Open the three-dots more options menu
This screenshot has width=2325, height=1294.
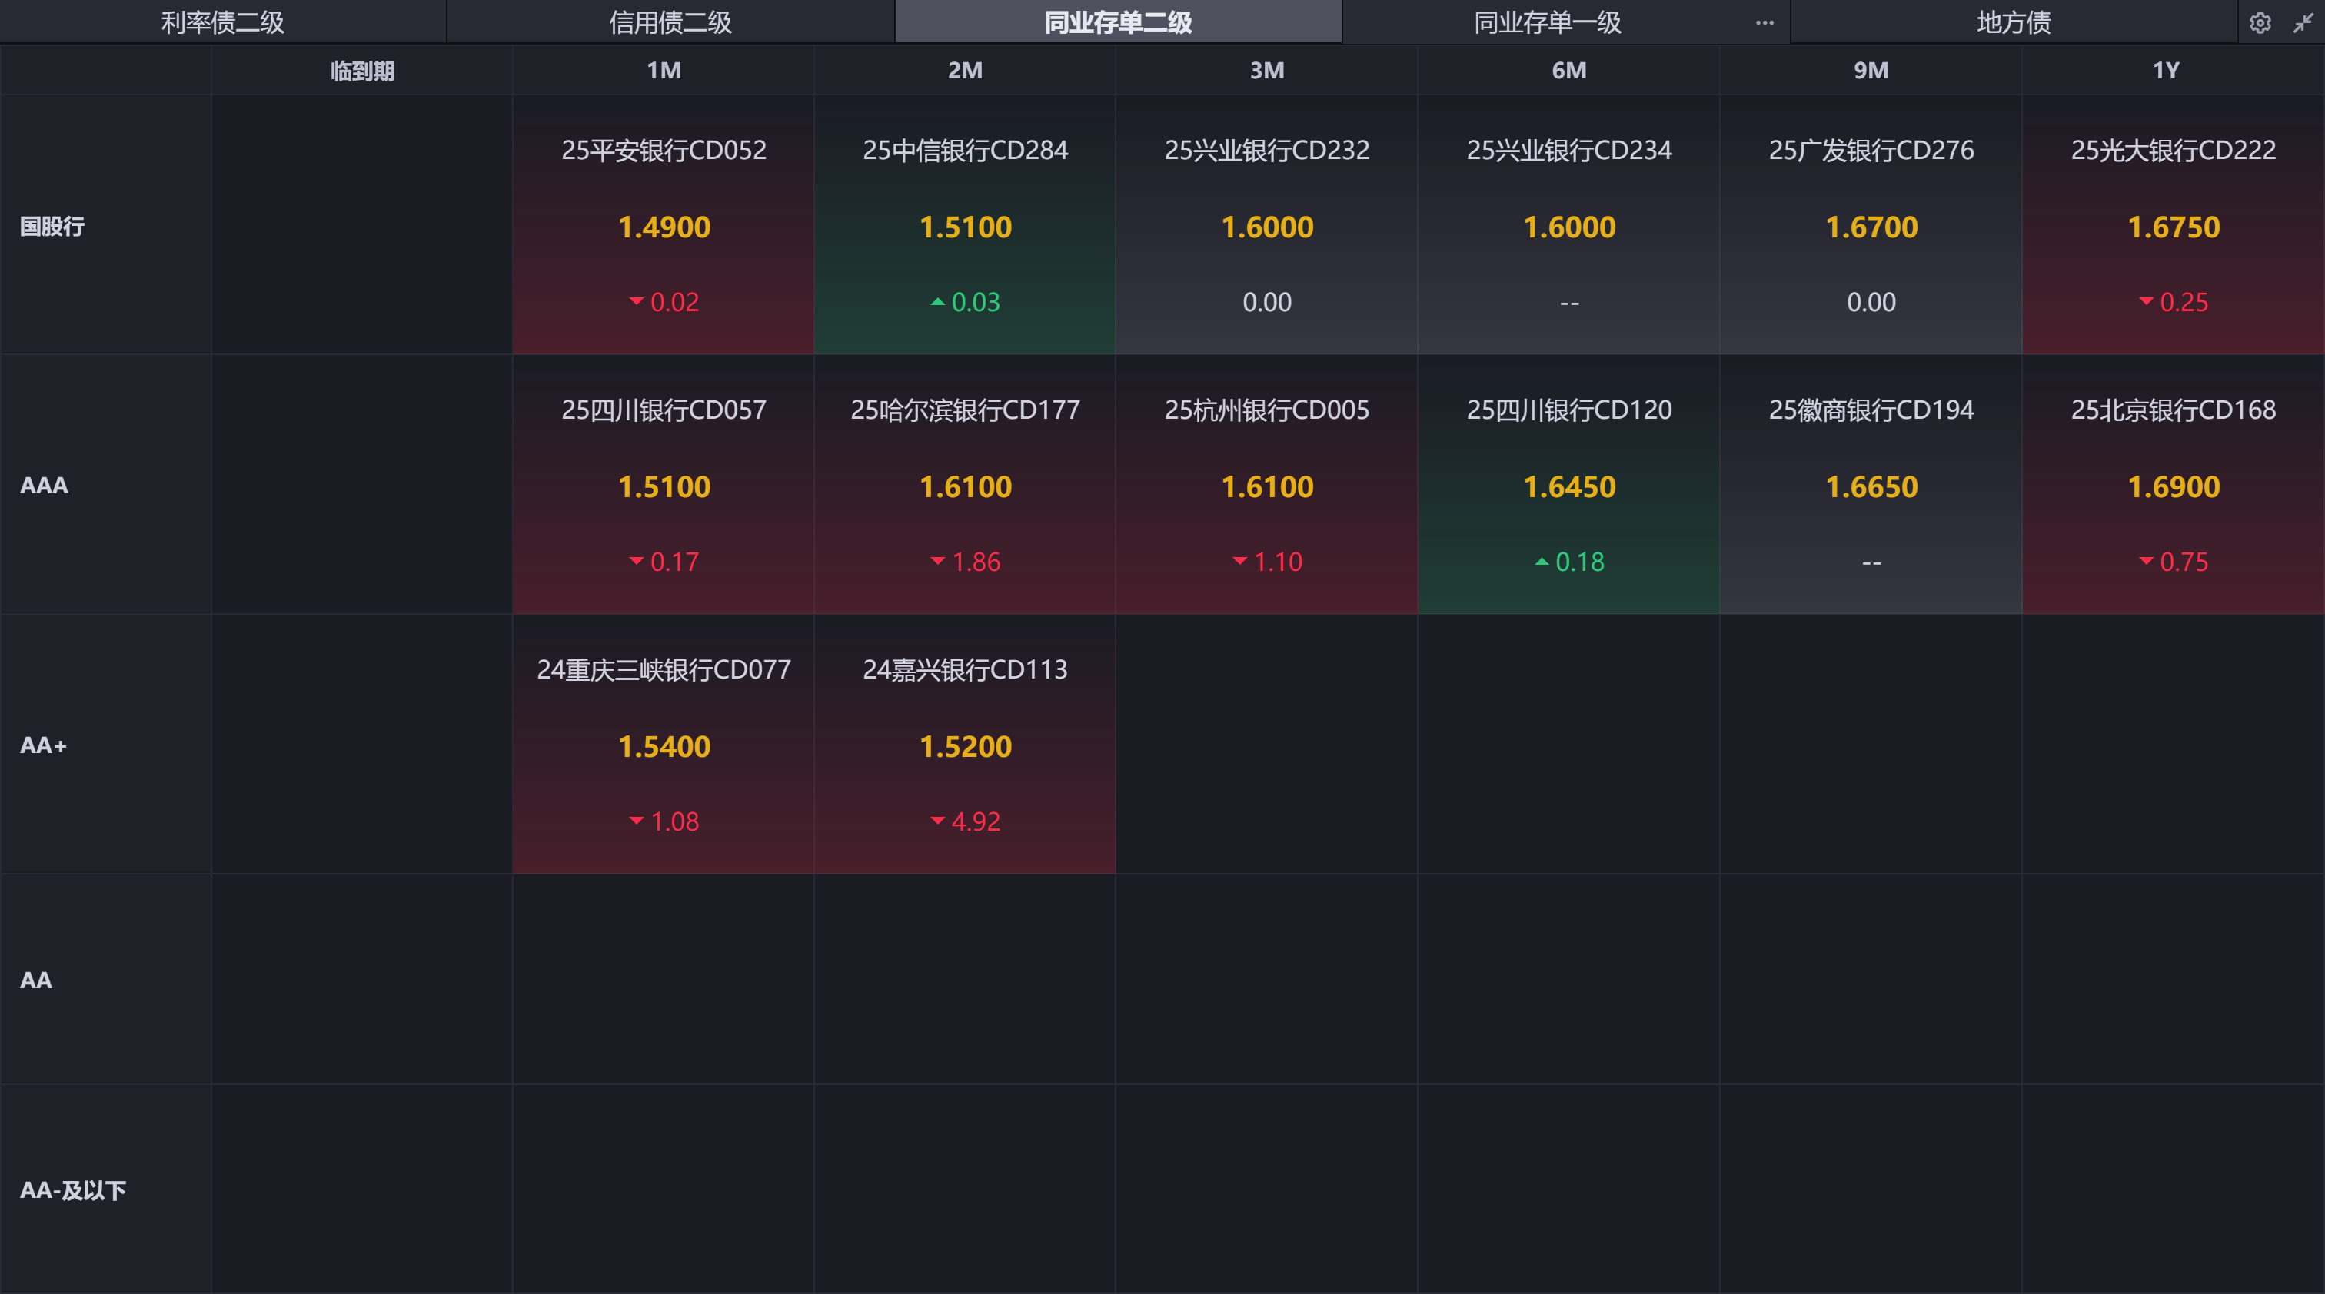click(x=1765, y=22)
